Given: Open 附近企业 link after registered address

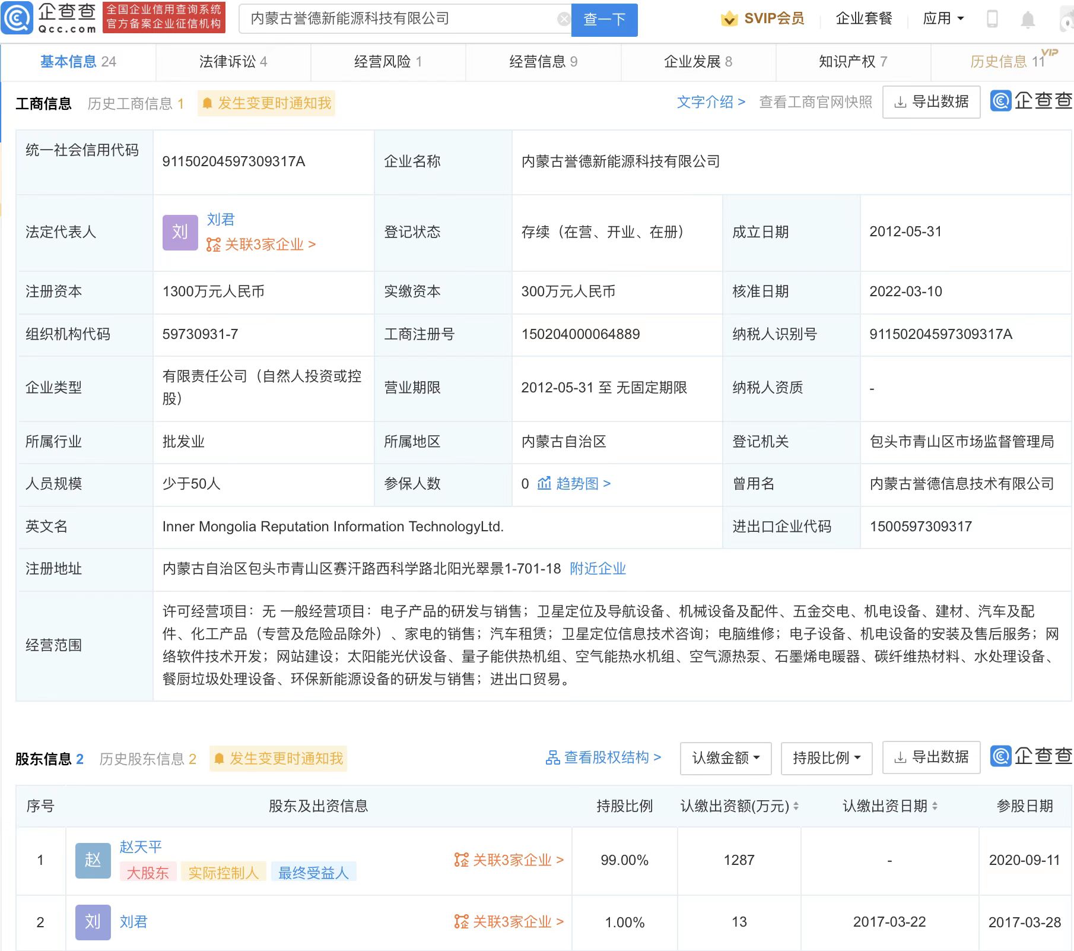Looking at the screenshot, I should [598, 569].
